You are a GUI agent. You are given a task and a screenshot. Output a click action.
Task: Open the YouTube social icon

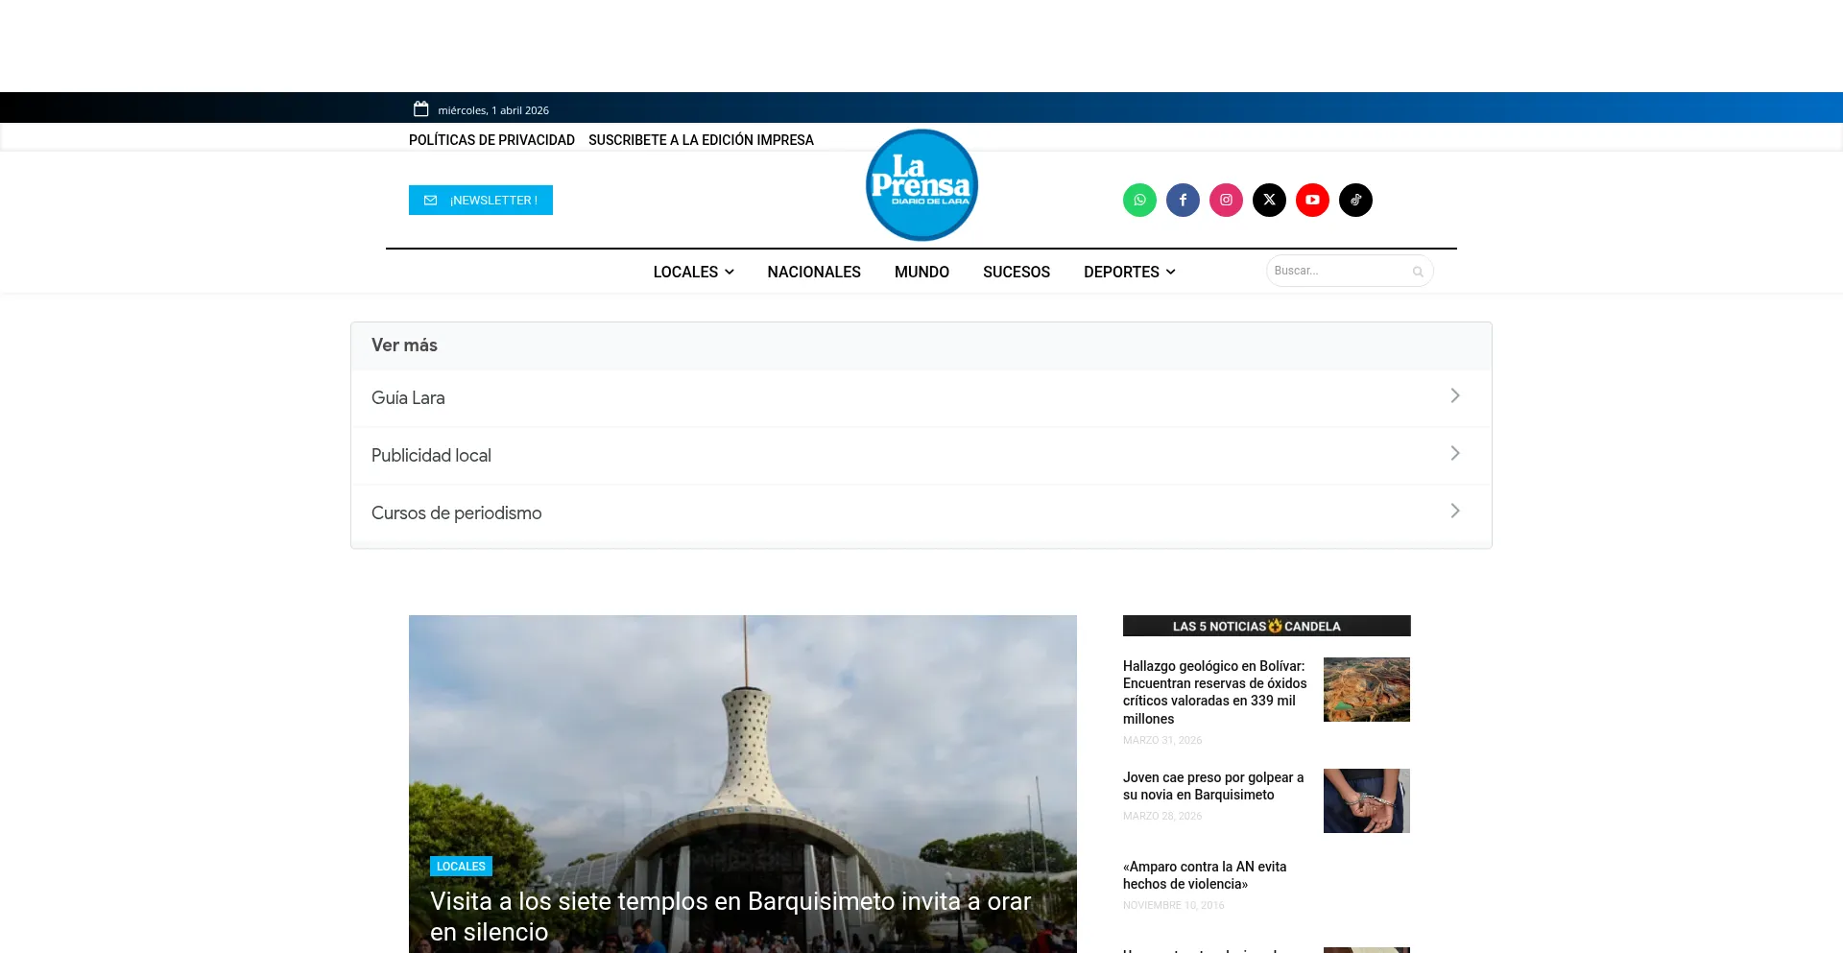tap(1312, 200)
